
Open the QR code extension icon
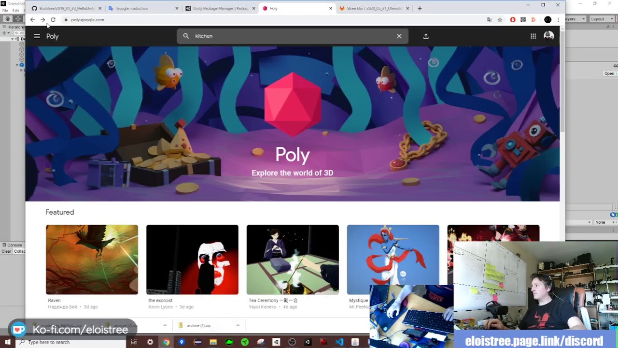point(523,20)
